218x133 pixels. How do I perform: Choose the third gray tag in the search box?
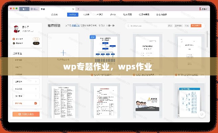click(x=187, y=26)
